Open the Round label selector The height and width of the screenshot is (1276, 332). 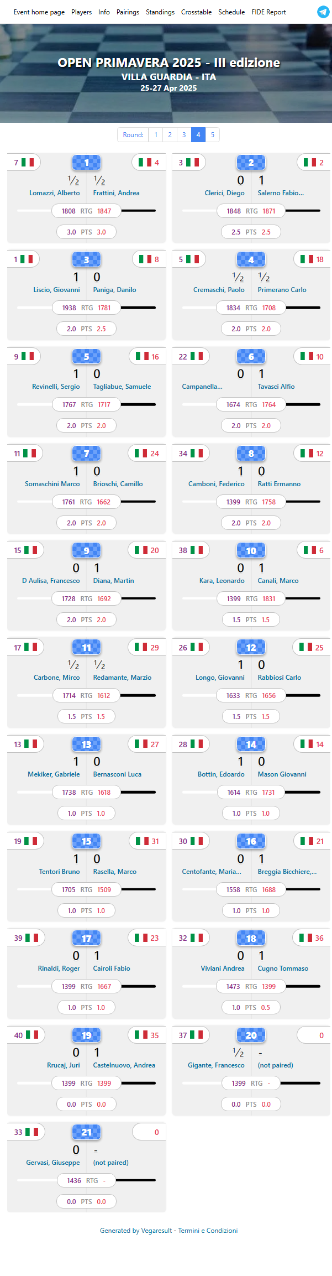133,134
